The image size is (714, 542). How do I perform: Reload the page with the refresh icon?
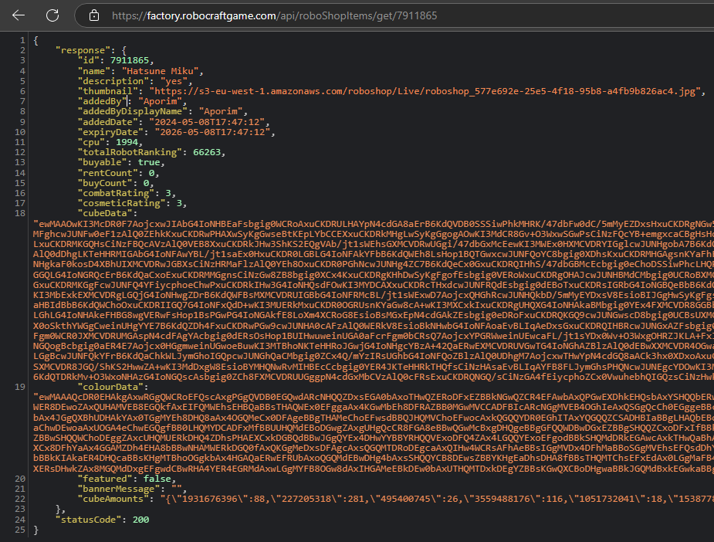click(x=52, y=15)
